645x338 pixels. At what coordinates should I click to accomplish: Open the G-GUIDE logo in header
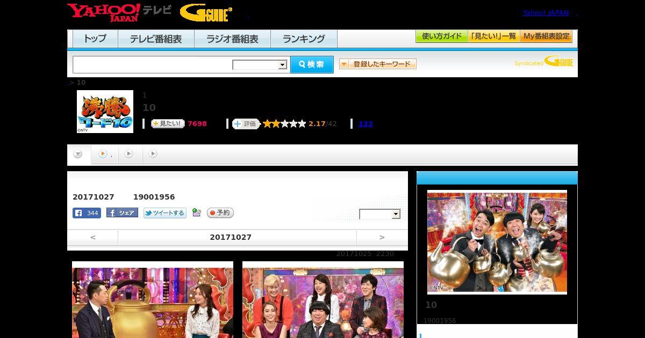point(206,12)
